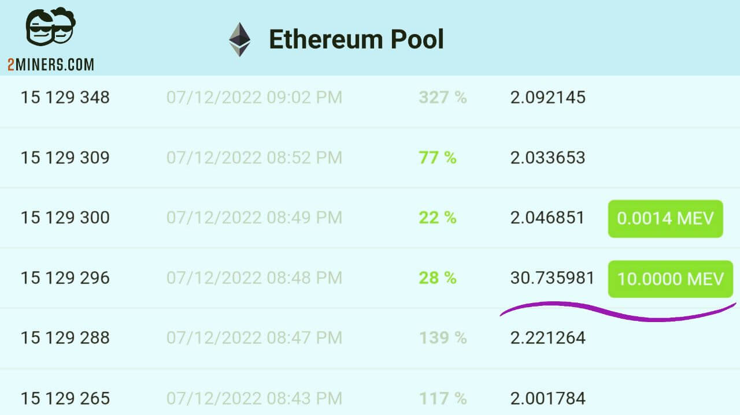Click the 07/12/2022 09:02 PM timestamp
Viewport: 740px width, 415px height.
click(x=254, y=98)
